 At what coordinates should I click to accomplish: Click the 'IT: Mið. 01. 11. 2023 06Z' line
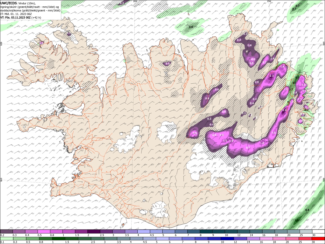pyautogui.click(x=16, y=14)
